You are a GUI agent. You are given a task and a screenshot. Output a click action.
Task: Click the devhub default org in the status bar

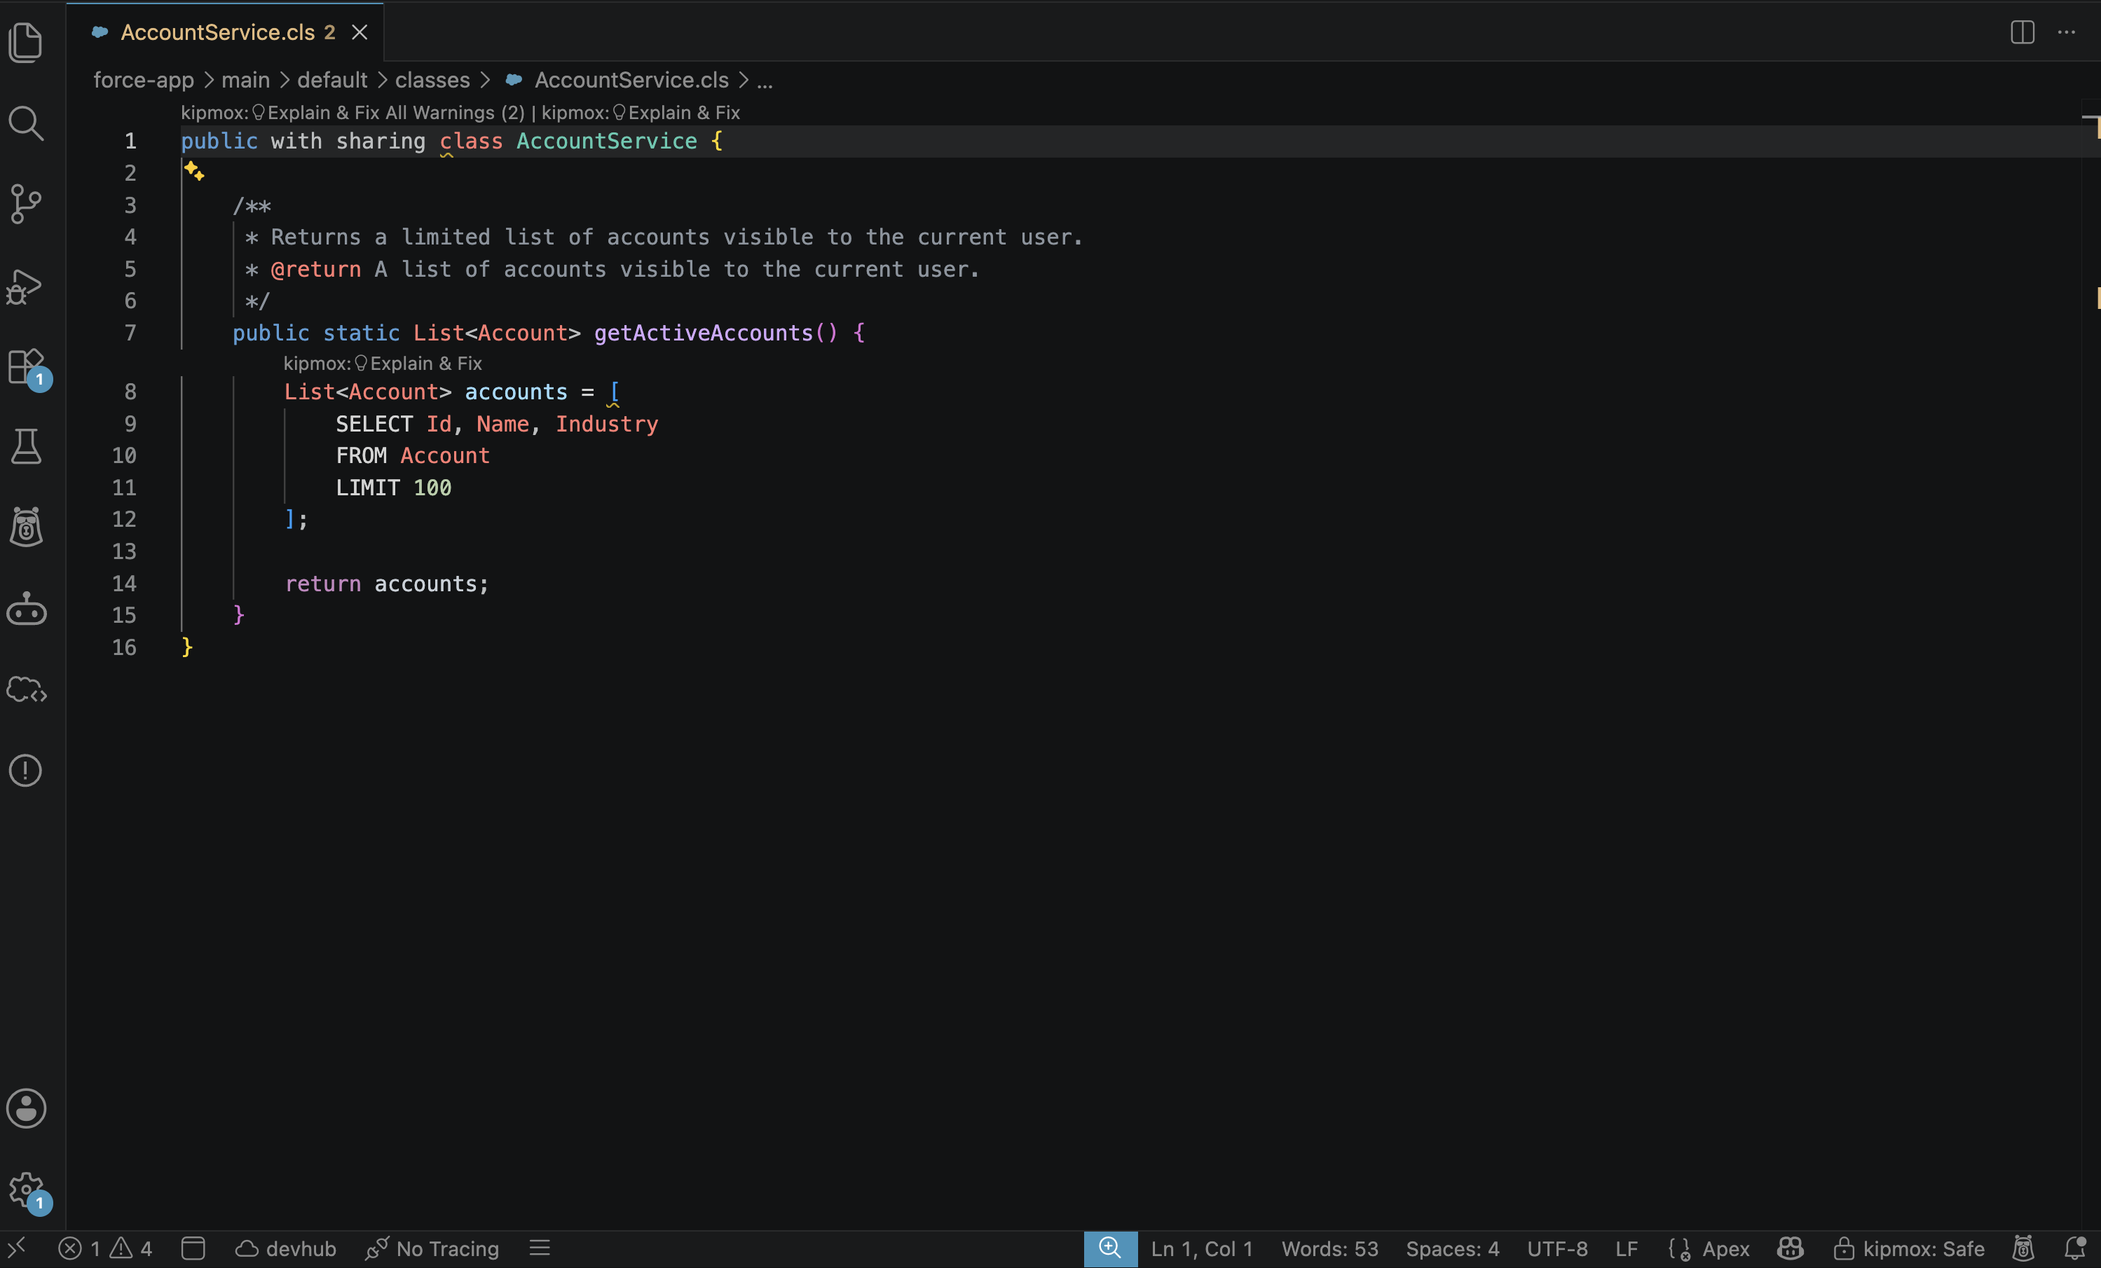point(286,1248)
